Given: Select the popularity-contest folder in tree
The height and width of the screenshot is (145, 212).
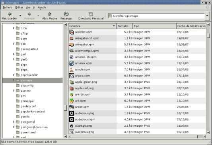Looking at the screenshot, I should (33, 112).
